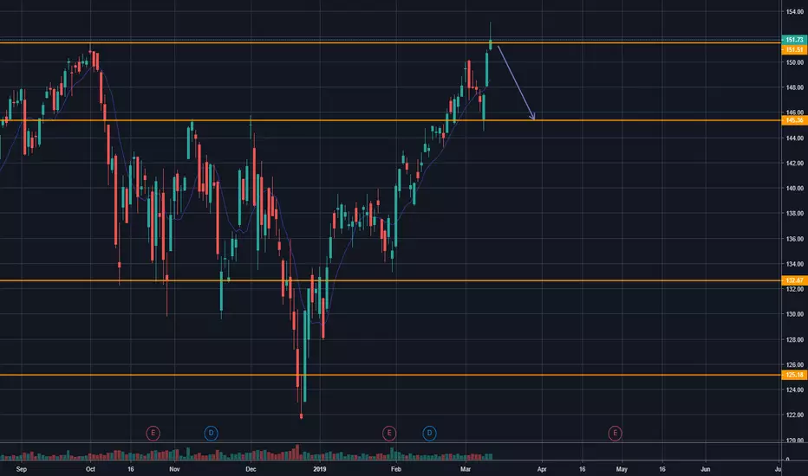Click the May label on time axis
The width and height of the screenshot is (808, 476).
pos(622,469)
